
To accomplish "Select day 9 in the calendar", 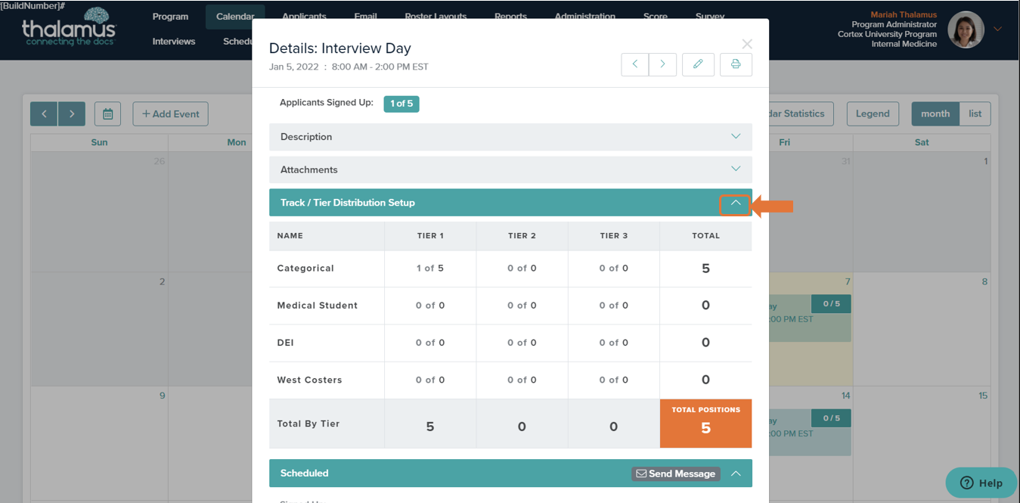I will click(162, 396).
